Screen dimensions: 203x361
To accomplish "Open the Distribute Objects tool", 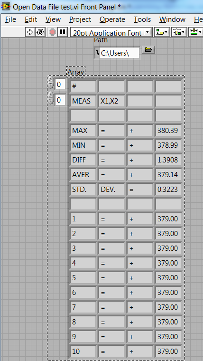I will 179,32.
